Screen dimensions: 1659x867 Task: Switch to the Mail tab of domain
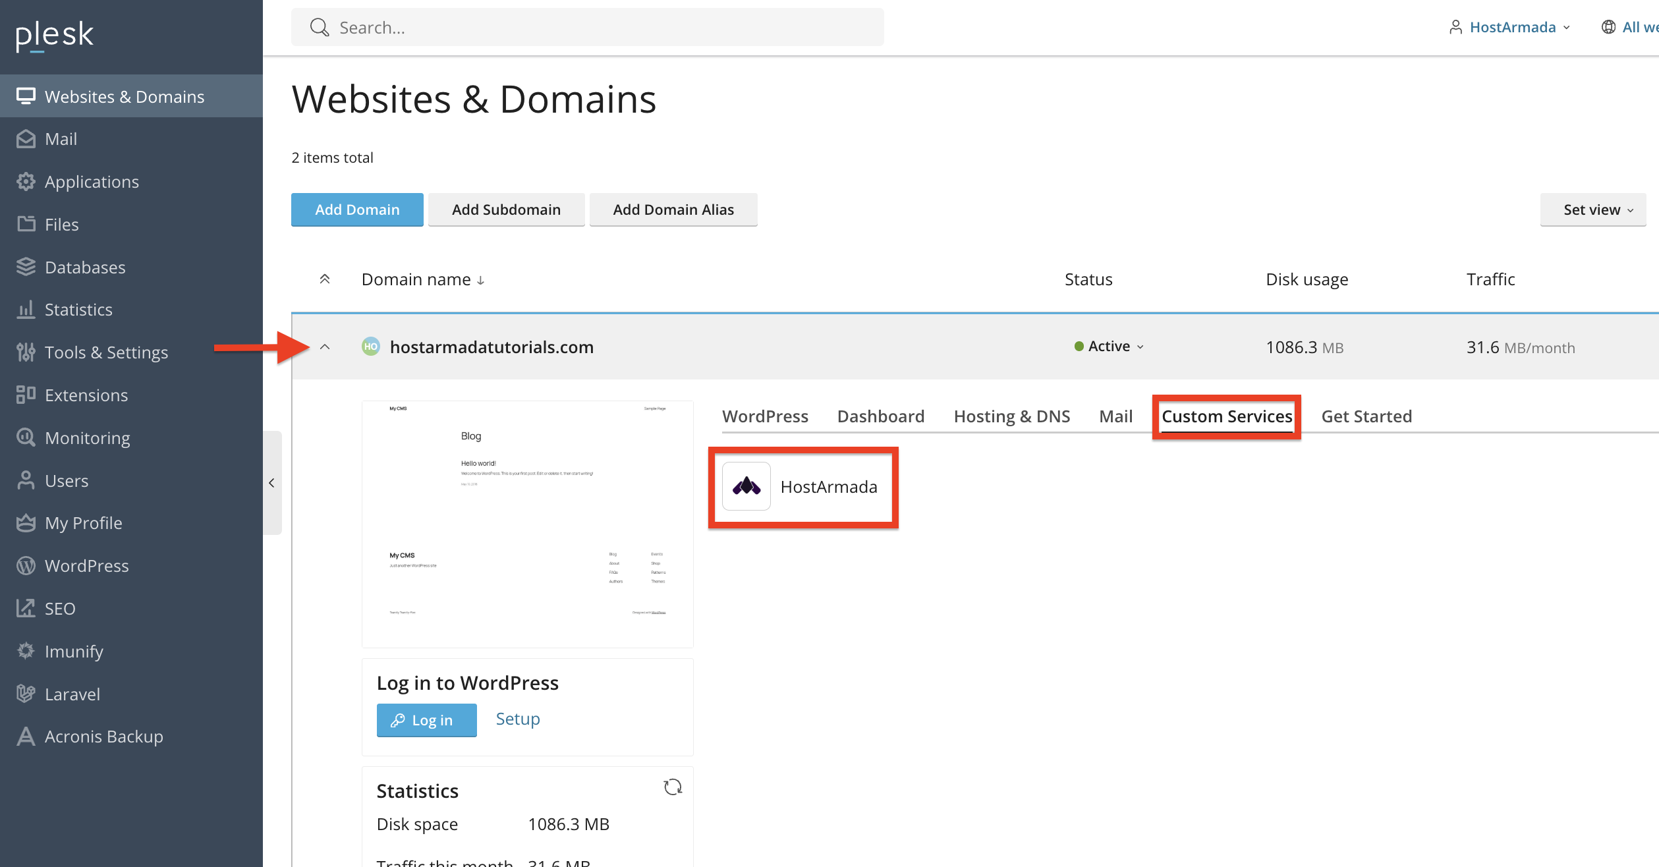click(1116, 416)
